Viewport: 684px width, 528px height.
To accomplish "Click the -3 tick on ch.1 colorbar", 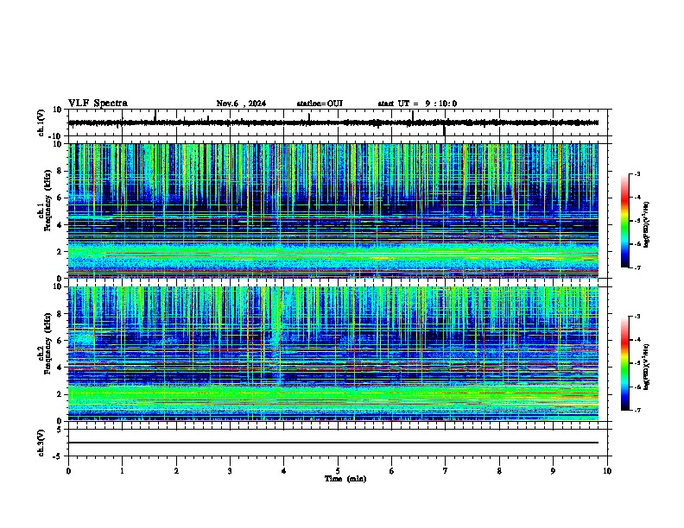I will click(637, 174).
